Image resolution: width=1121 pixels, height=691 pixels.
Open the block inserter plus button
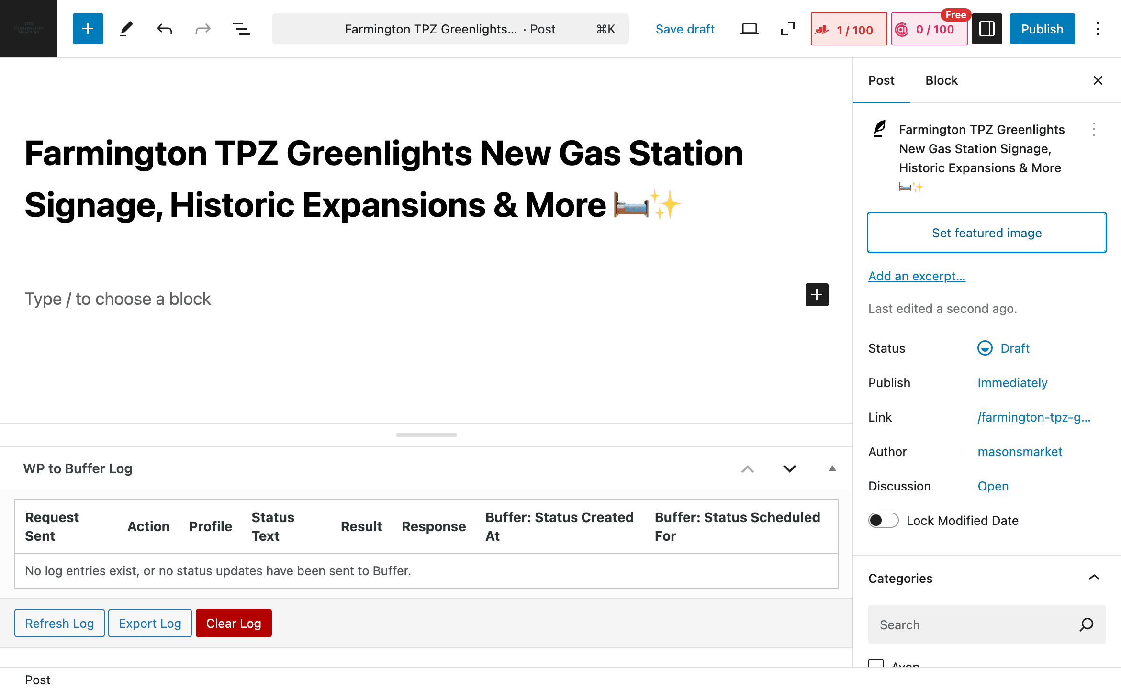(88, 29)
